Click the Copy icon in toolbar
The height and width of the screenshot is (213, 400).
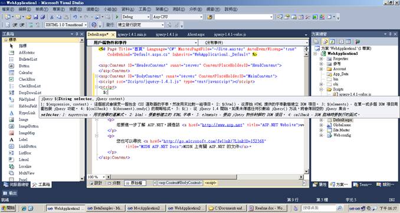point(59,17)
